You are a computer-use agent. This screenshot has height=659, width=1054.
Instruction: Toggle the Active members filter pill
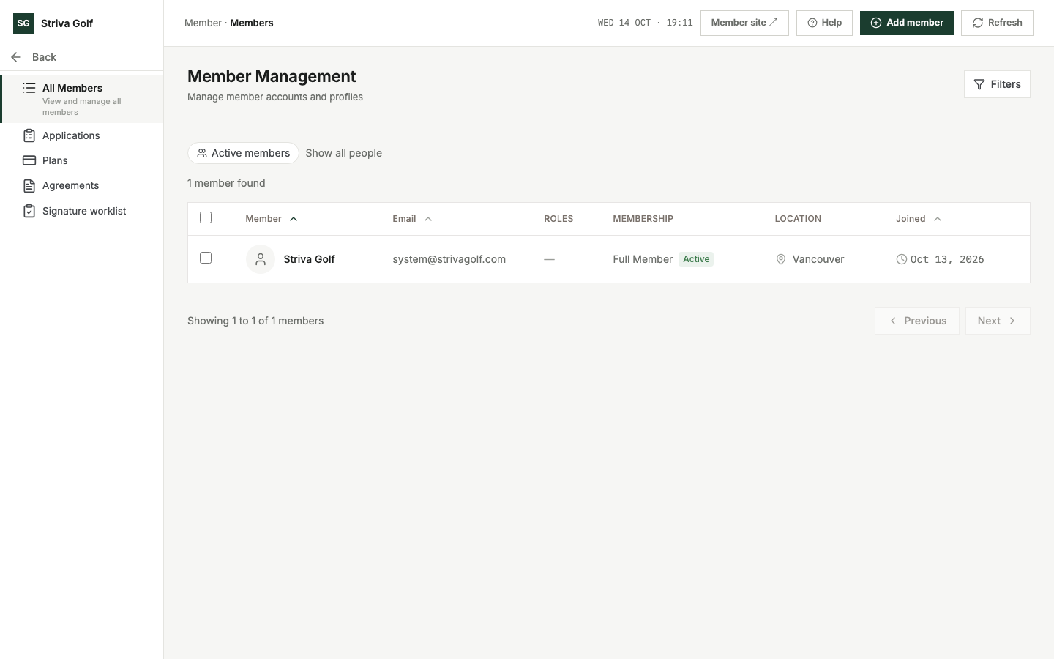[243, 153]
